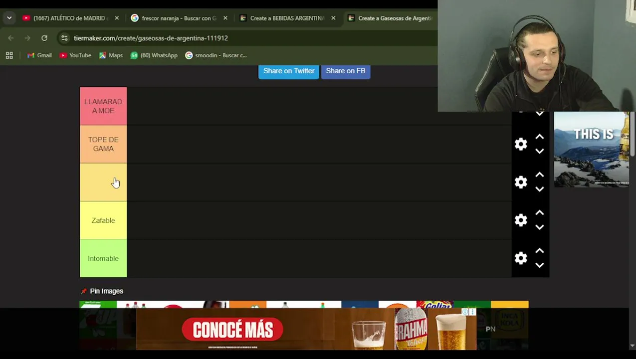Select the Intomable tier label

coord(103,258)
